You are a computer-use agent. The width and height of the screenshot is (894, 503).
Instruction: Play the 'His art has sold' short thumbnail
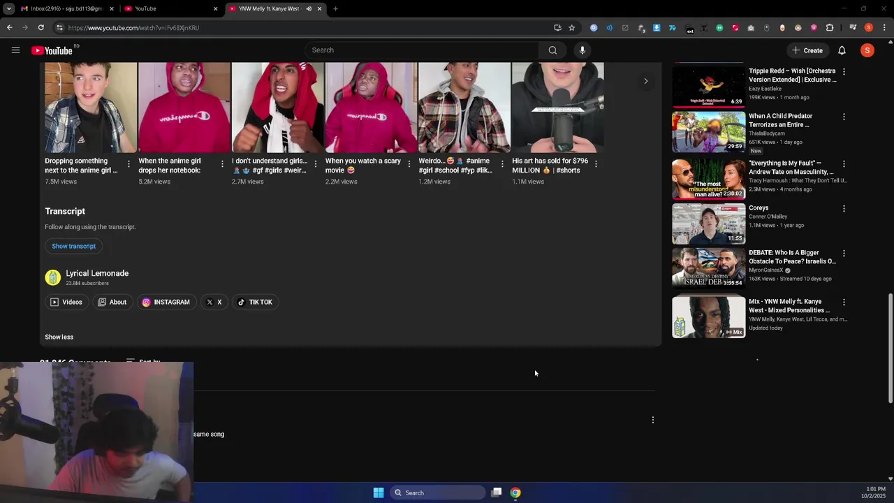click(557, 108)
